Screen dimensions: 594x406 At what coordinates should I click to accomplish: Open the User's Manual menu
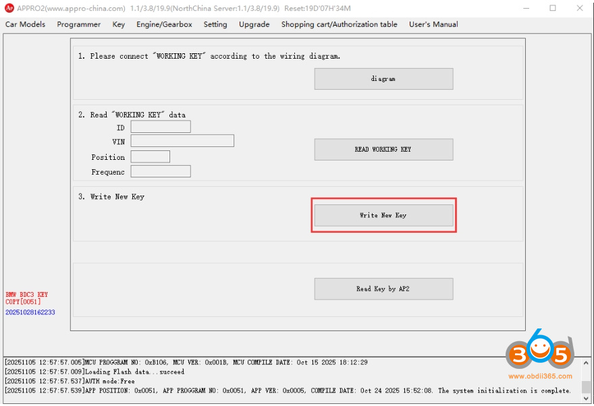tap(433, 24)
